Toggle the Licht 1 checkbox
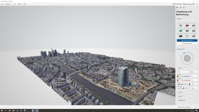The height and width of the screenshot is (112, 199). tap(177, 68)
